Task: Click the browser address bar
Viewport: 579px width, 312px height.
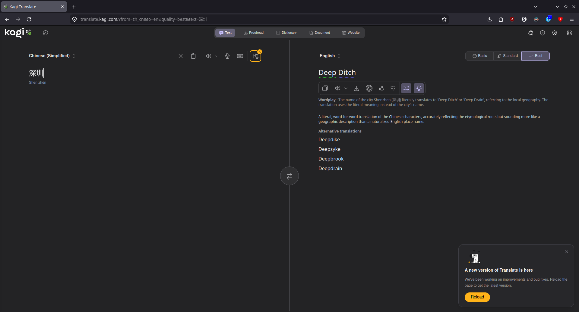Action: (259, 19)
